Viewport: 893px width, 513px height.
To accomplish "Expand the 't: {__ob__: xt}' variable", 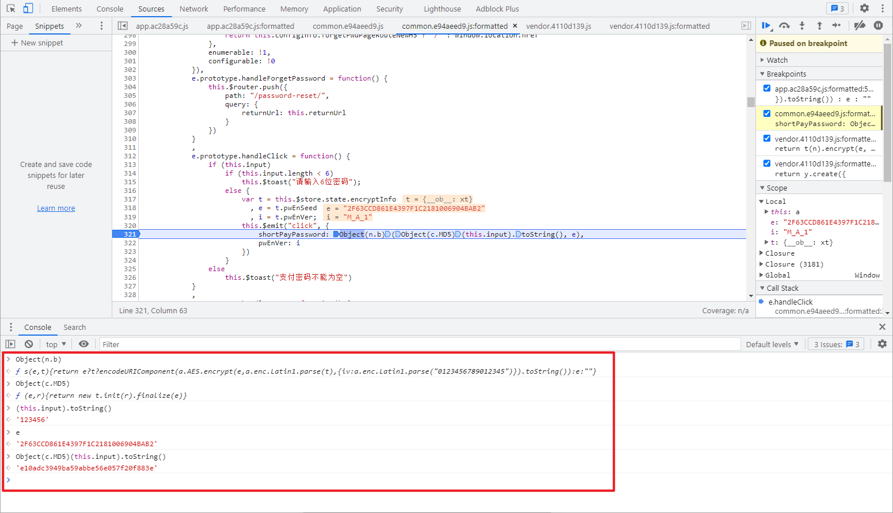I will pos(766,242).
